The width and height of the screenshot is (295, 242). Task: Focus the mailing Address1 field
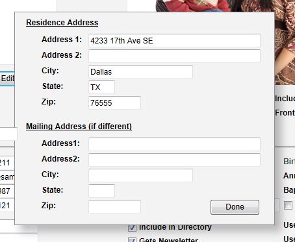coord(174,144)
